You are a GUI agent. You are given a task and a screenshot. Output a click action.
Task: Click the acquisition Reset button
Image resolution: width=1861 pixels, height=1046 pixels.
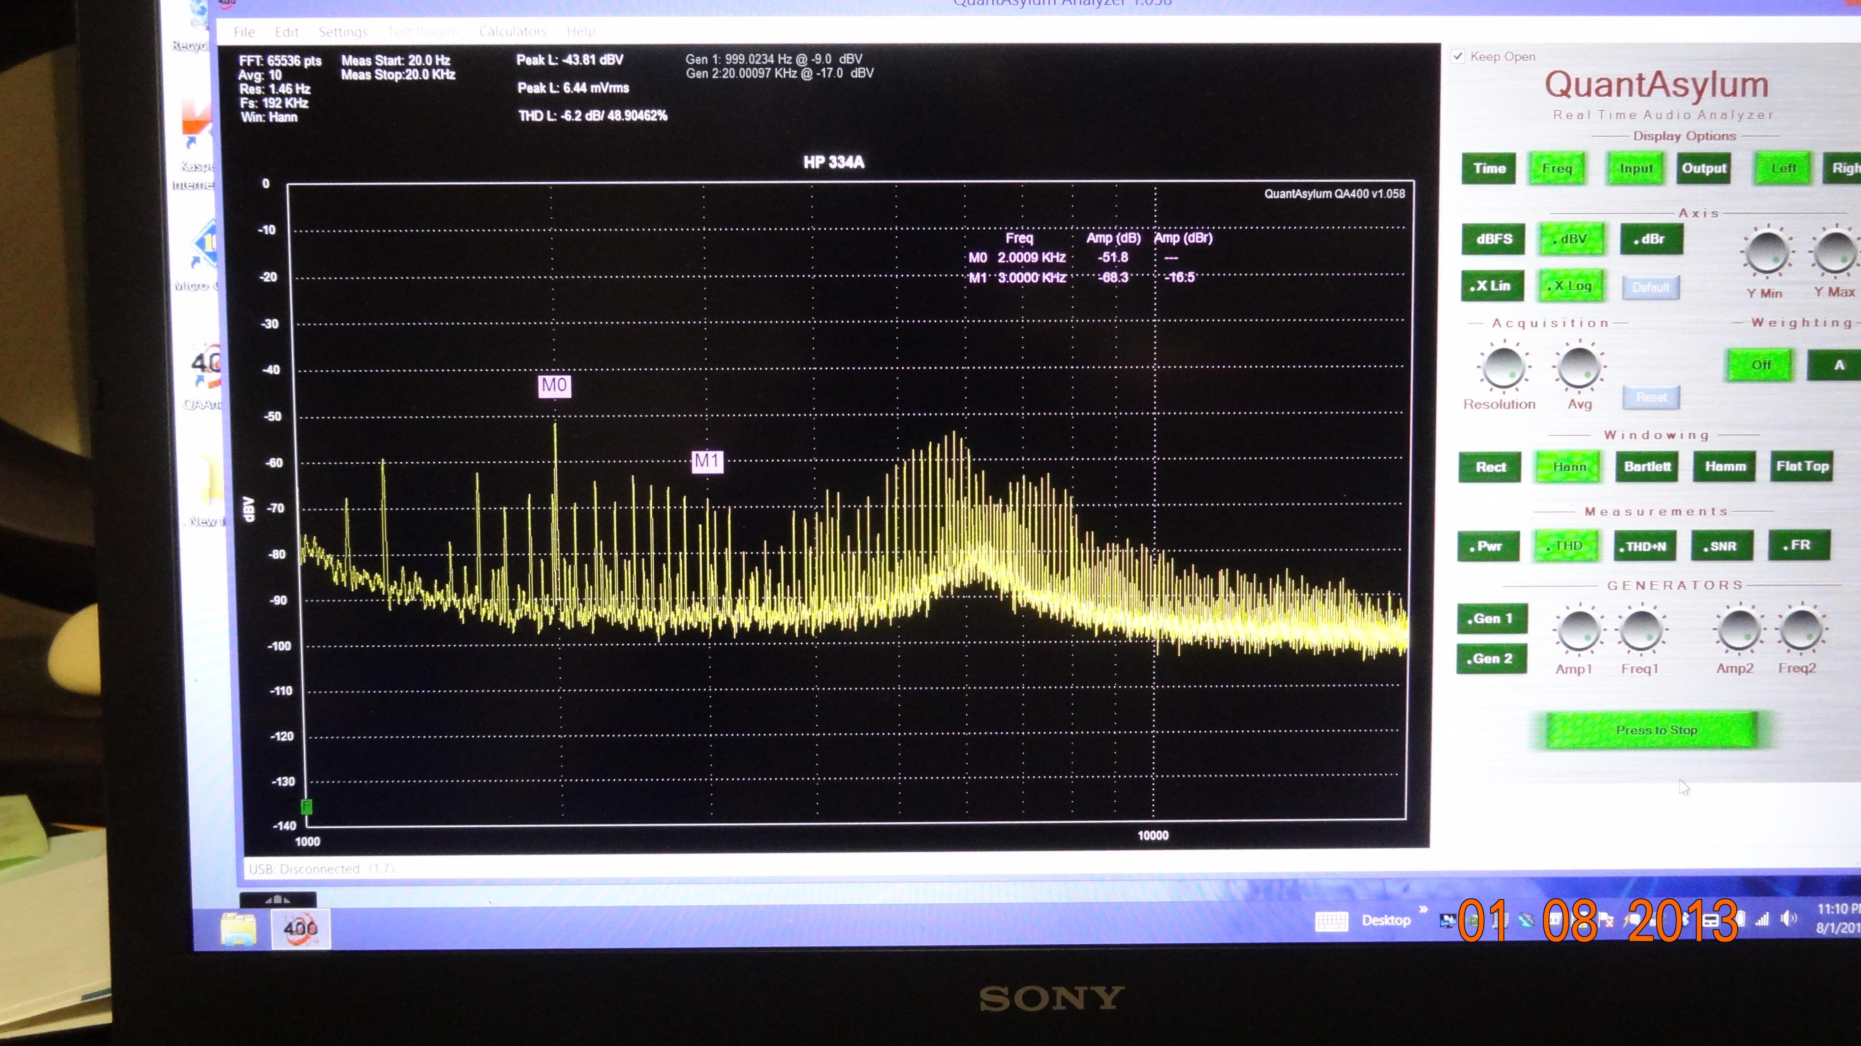click(x=1651, y=397)
